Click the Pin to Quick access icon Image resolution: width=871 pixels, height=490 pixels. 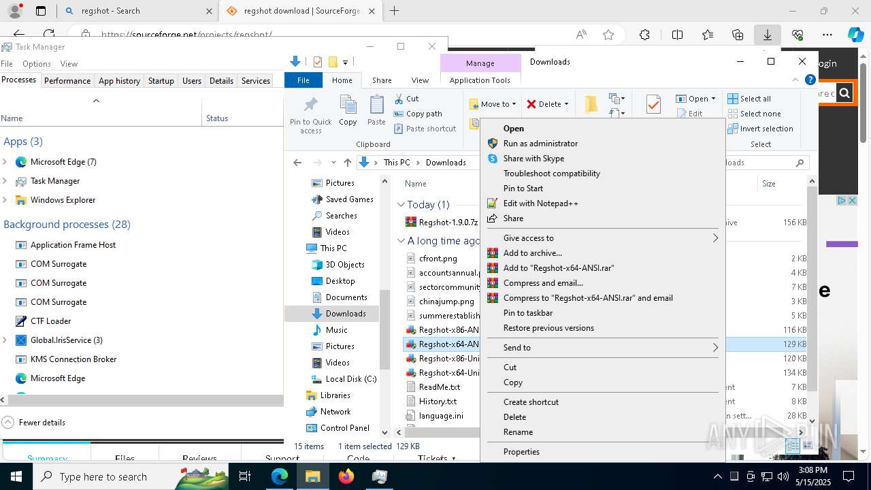310,114
